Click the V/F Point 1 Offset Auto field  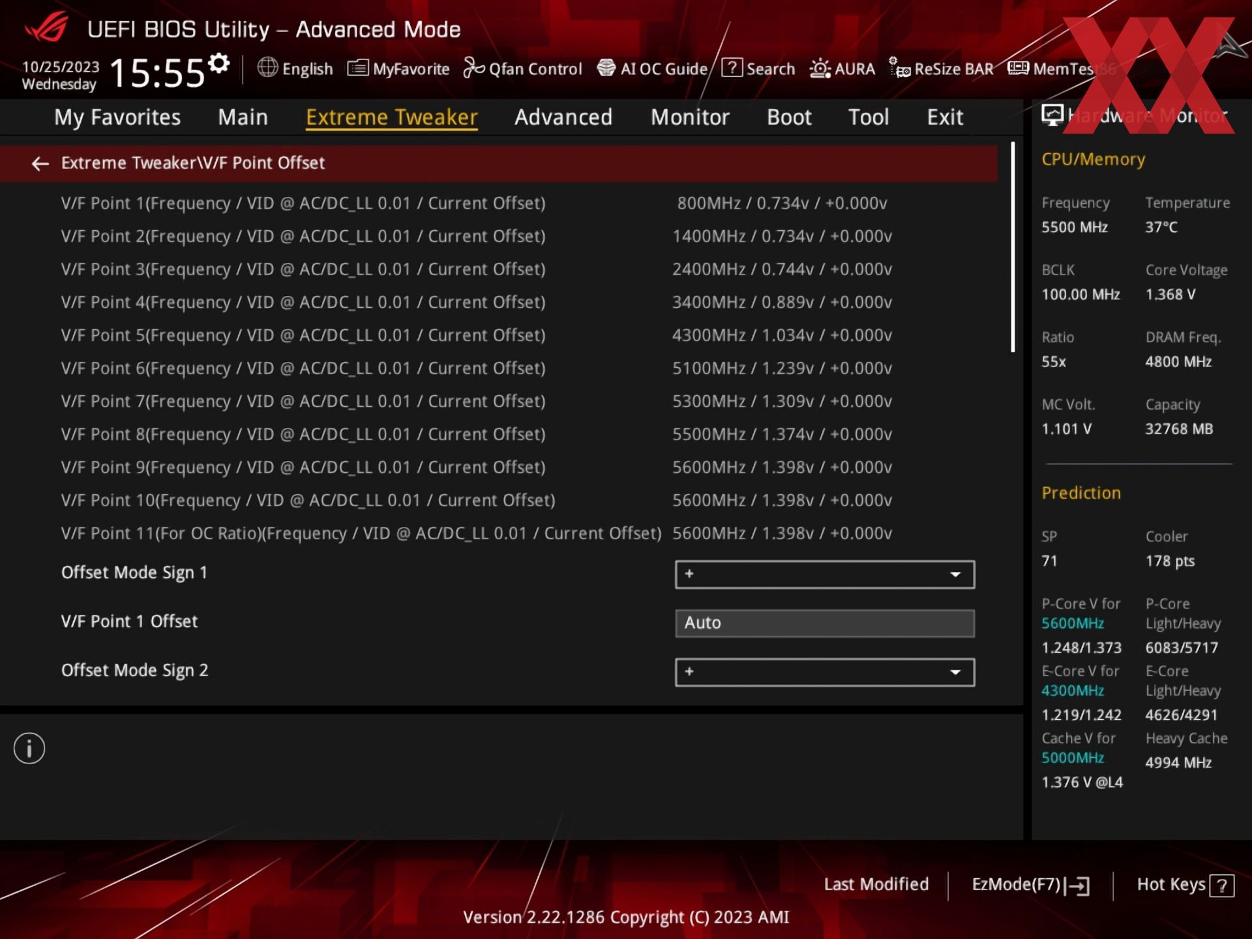[825, 623]
